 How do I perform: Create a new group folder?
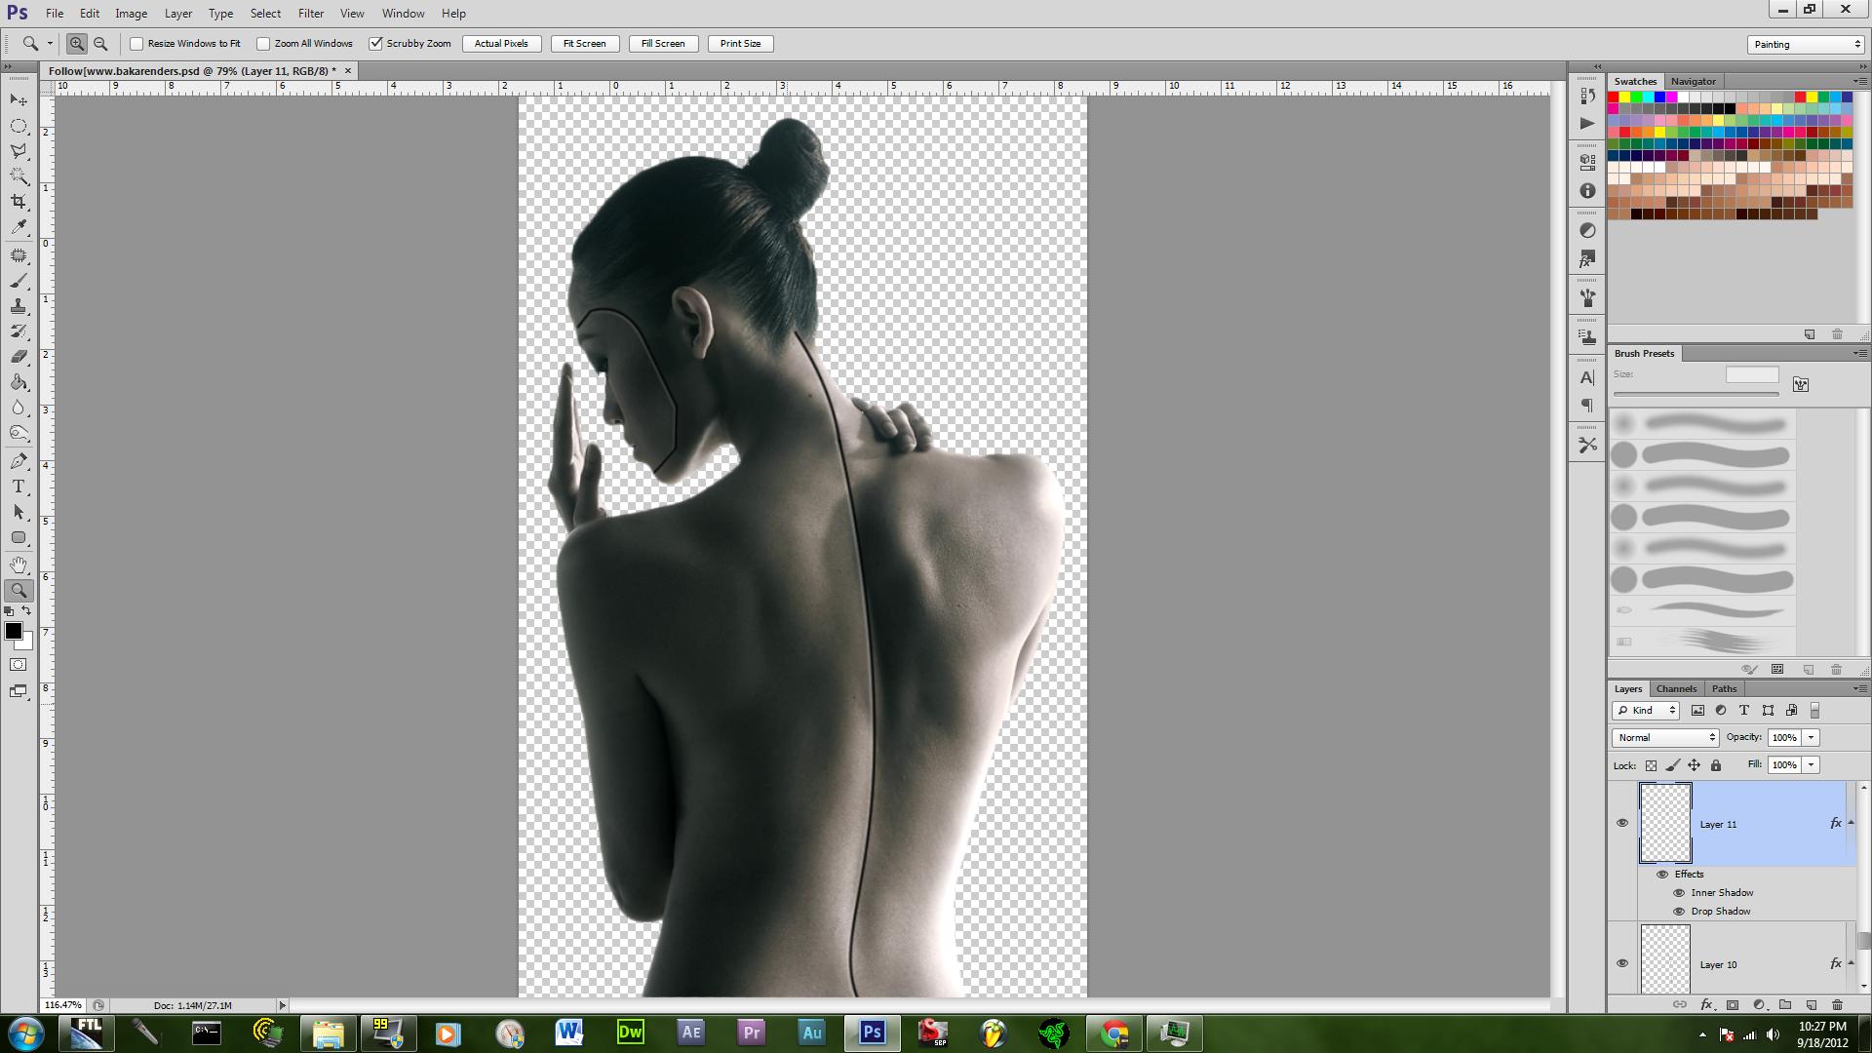(x=1785, y=1004)
